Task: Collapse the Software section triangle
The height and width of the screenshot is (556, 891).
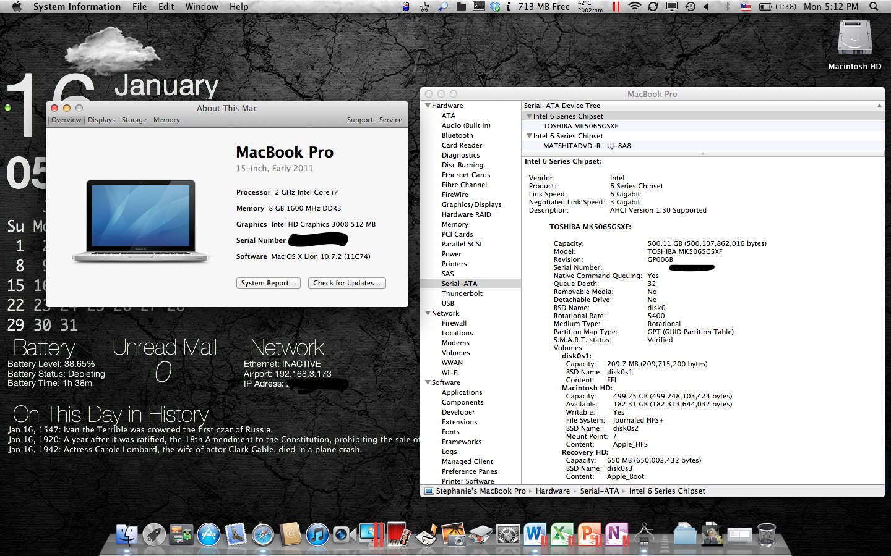Action: [x=428, y=382]
